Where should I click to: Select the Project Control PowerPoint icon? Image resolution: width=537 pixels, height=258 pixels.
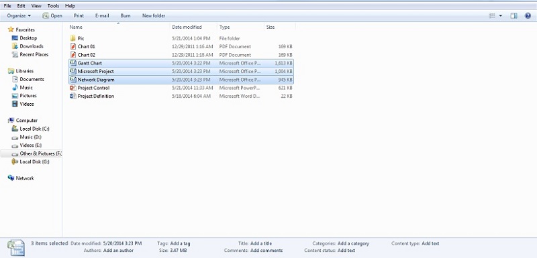coord(72,88)
